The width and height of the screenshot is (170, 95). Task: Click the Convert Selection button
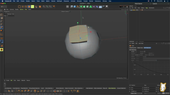tap(121, 88)
